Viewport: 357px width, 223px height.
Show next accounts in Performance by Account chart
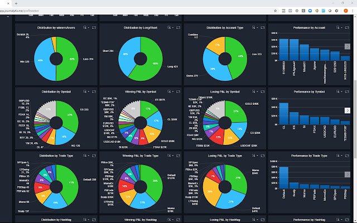(x=347, y=46)
